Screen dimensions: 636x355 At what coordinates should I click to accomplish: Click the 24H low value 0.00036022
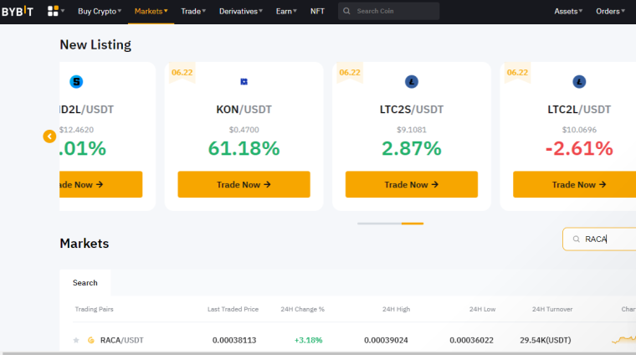point(471,340)
